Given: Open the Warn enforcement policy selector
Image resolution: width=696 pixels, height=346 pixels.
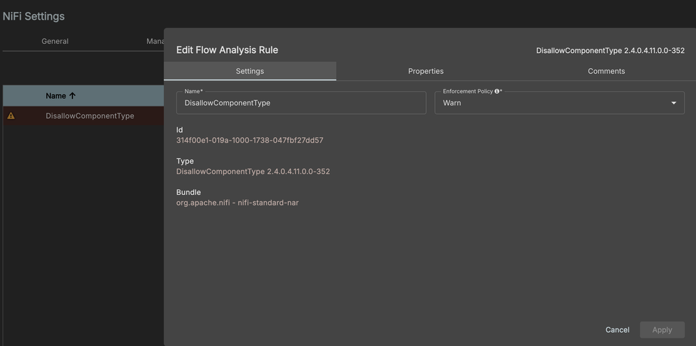Looking at the screenshot, I should 558,103.
